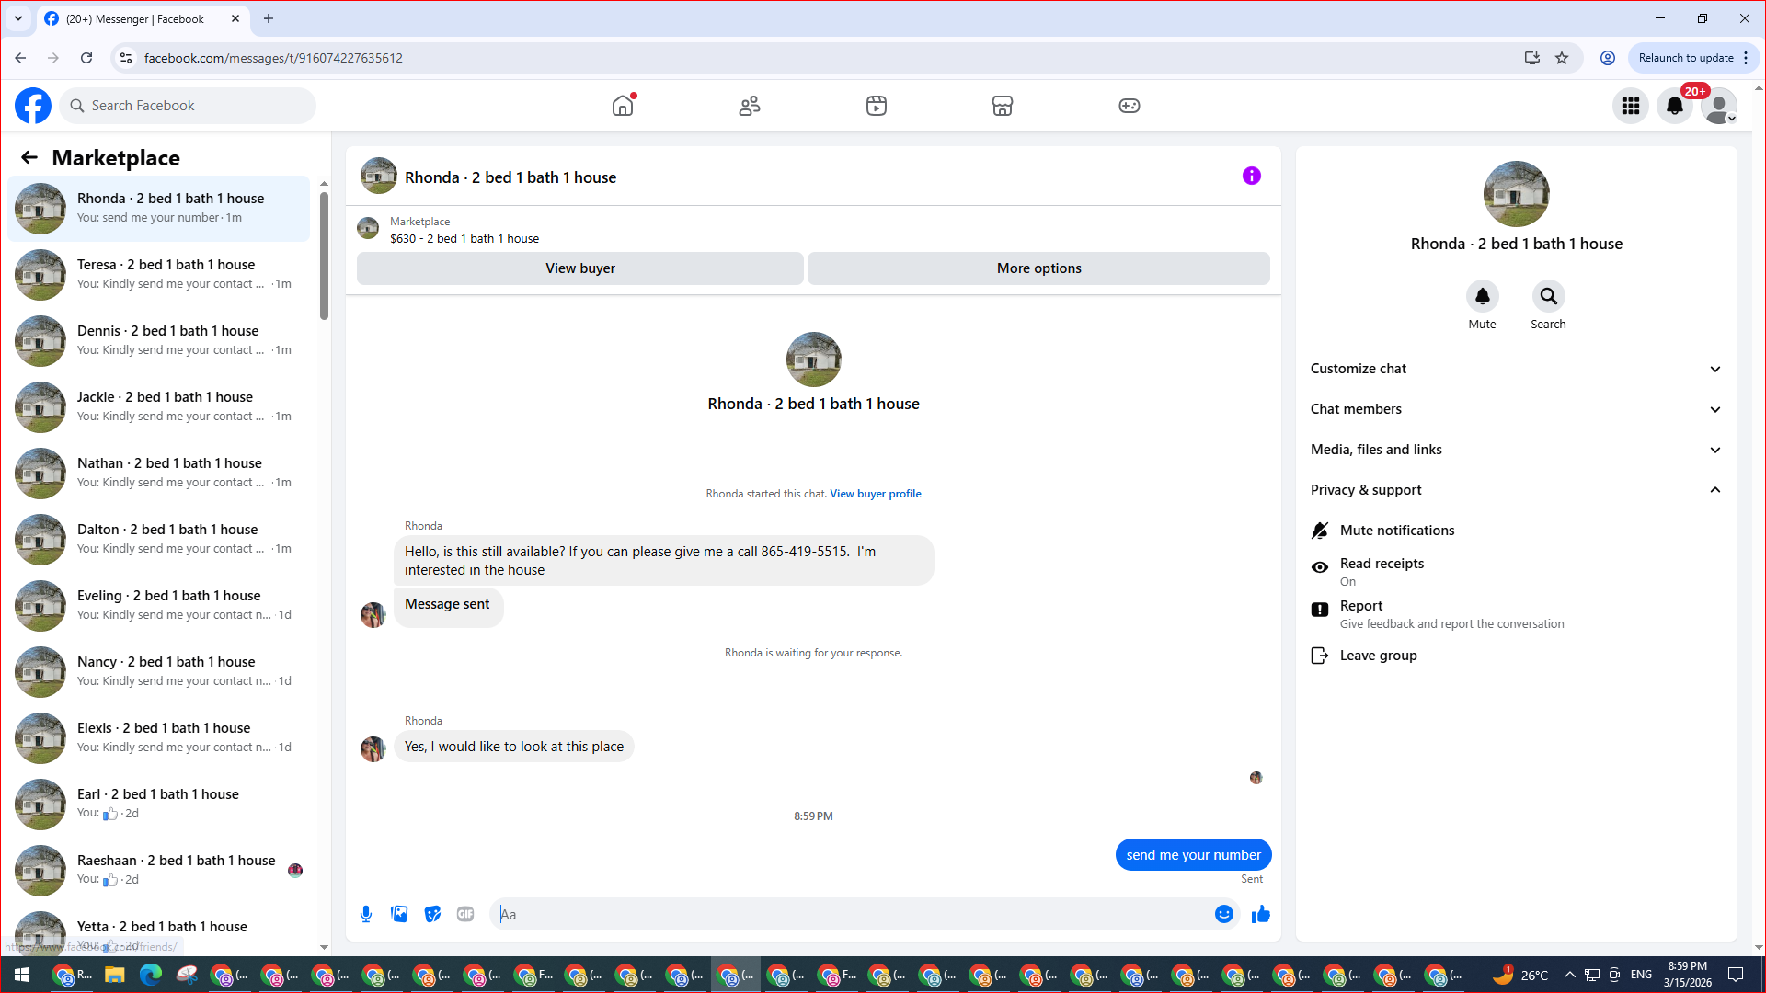Open File Explorer from taskbar
The width and height of the screenshot is (1766, 993).
114,975
